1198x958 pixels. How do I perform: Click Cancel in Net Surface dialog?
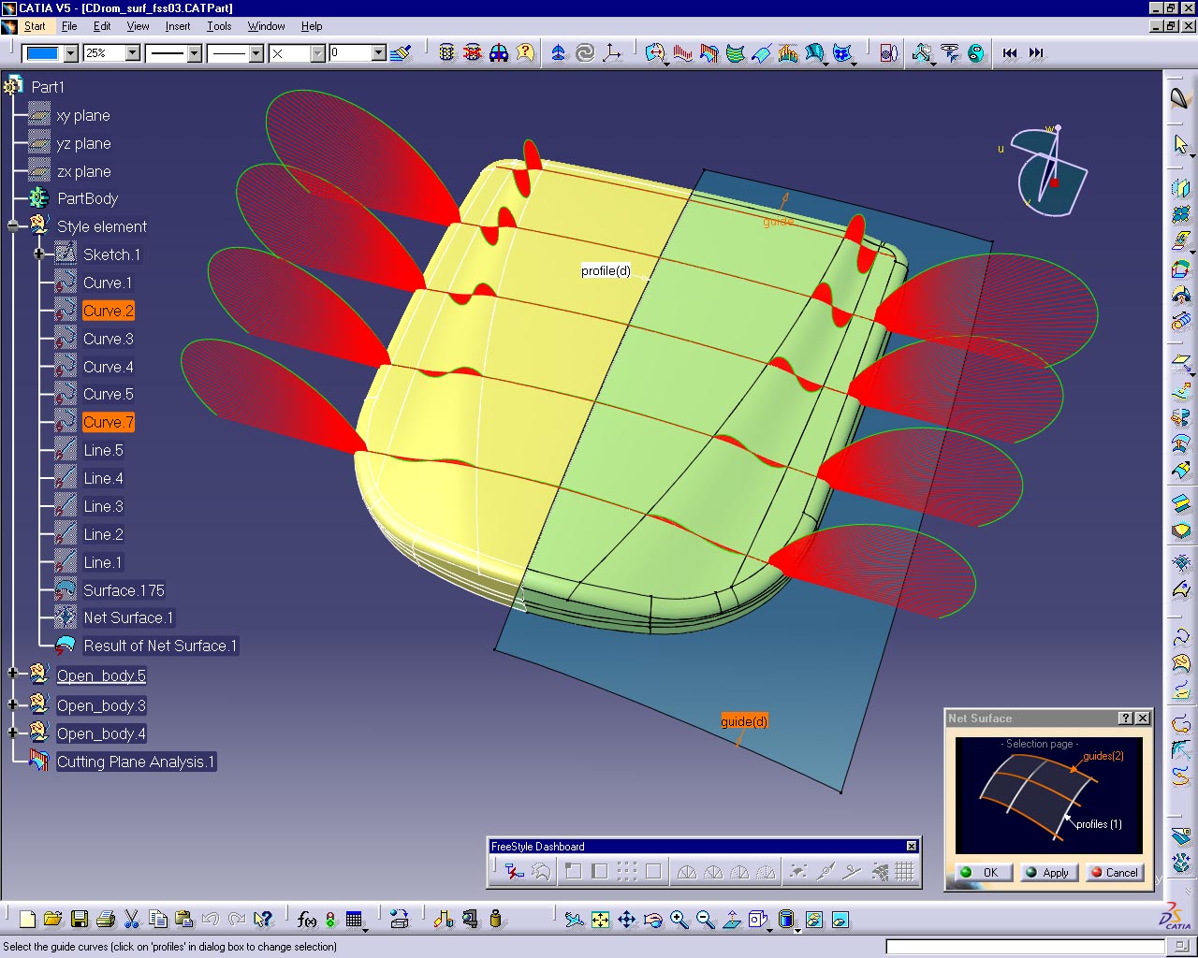1114,872
